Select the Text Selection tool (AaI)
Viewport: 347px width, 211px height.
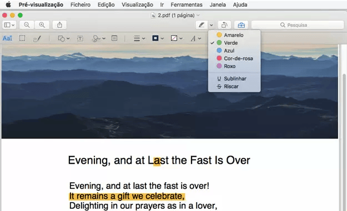click(x=7, y=38)
